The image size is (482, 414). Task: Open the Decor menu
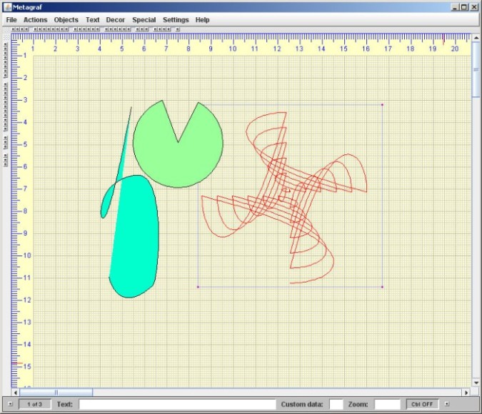(116, 20)
